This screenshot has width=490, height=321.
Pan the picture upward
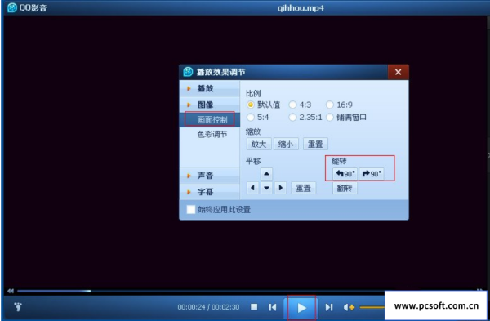coord(266,174)
